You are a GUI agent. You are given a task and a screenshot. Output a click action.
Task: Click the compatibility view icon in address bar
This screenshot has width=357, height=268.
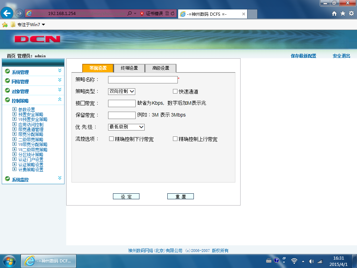tap(167, 14)
